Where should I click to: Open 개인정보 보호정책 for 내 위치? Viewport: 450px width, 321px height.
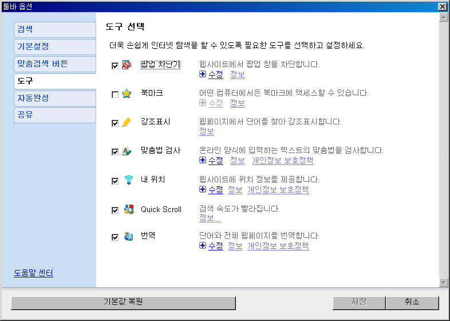point(278,190)
